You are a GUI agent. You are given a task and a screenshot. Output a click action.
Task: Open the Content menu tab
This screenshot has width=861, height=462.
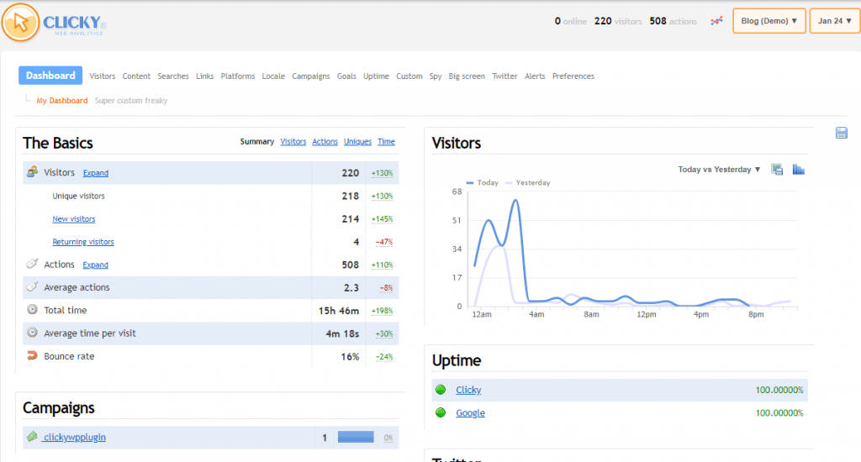click(x=136, y=76)
